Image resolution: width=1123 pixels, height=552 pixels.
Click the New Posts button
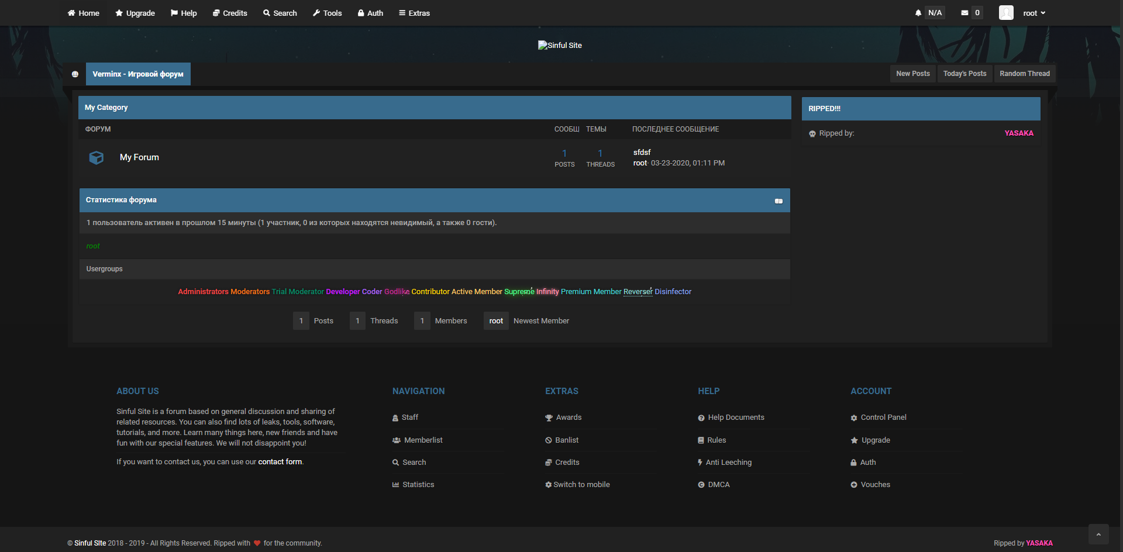912,74
